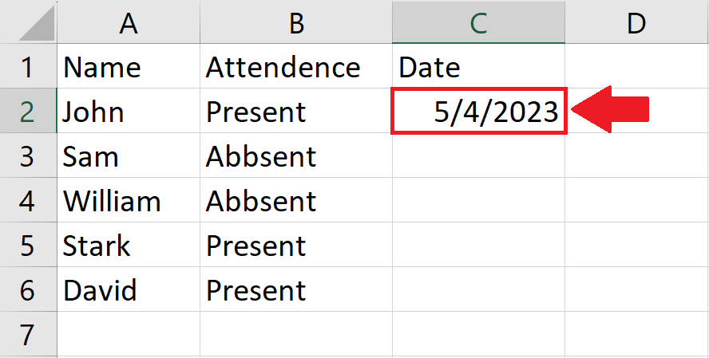Select the cell containing David

pos(129,289)
